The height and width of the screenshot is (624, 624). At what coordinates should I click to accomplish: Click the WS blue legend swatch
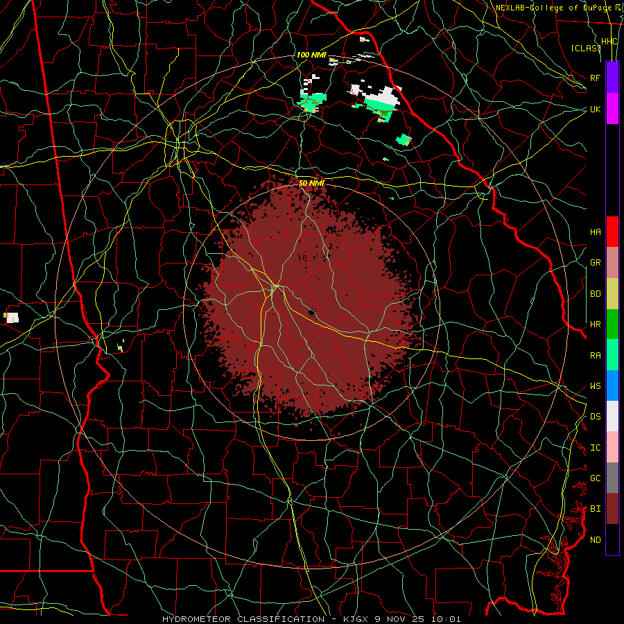(612, 385)
